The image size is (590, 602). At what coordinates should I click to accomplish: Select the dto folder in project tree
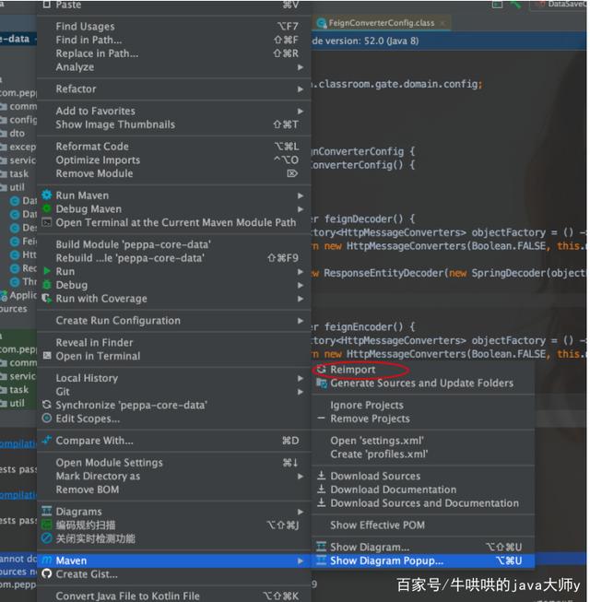18,133
